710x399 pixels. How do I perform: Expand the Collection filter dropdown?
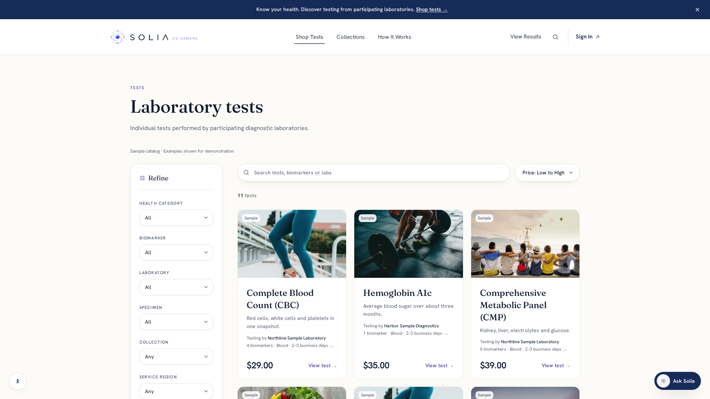(x=176, y=357)
